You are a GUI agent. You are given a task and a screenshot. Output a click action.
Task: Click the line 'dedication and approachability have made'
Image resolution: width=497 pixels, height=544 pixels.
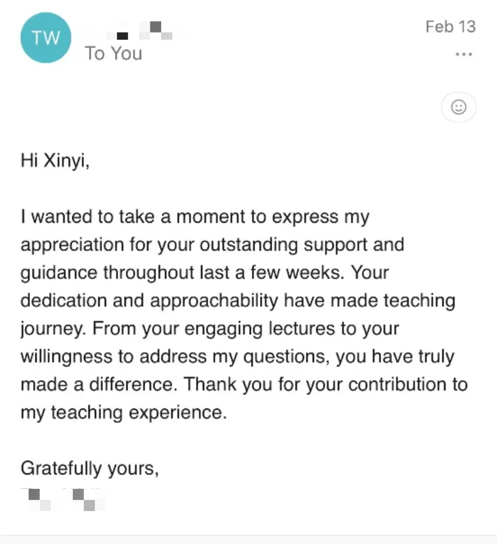[x=238, y=301]
